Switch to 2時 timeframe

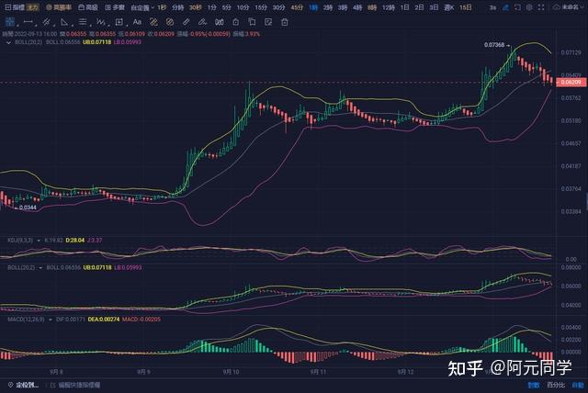[328, 7]
